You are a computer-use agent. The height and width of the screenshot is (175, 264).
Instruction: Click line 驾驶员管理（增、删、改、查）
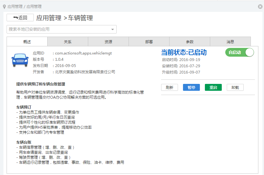tap(45, 157)
